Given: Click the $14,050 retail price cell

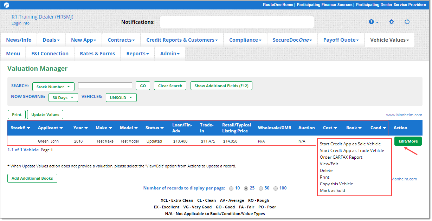Looking at the screenshot, I should [x=230, y=141].
